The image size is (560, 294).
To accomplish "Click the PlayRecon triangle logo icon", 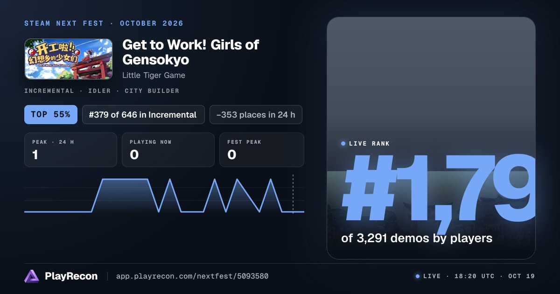I will coord(32,276).
